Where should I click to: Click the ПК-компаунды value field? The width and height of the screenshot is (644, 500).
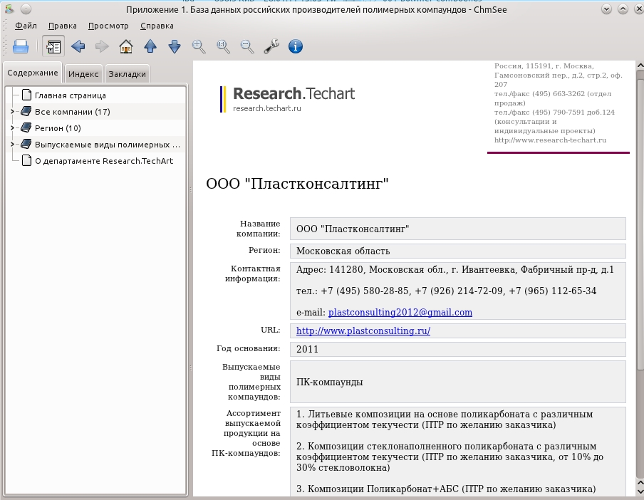pos(458,382)
